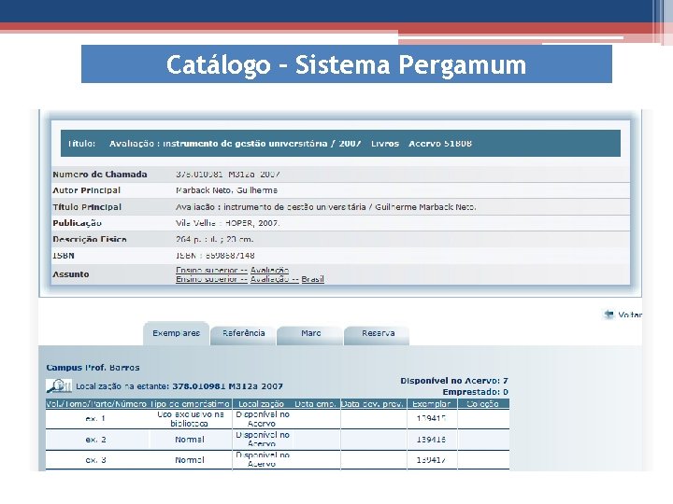Select call number 378.010981 M312a 2007 value
The image size is (673, 504).
(228, 174)
